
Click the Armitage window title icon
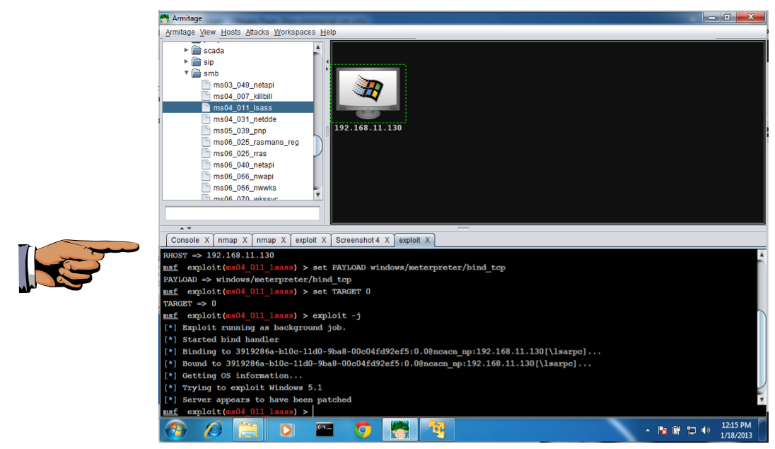coord(165,18)
